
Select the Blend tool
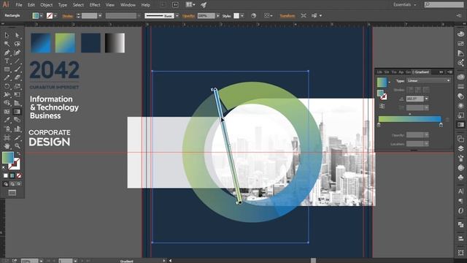point(17,120)
